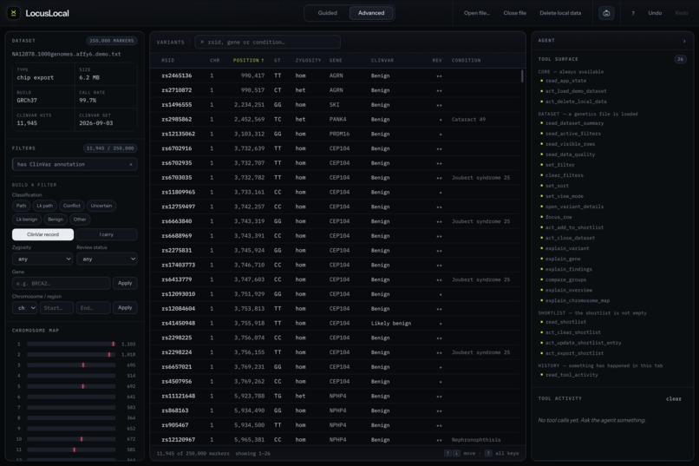699x466 pixels.
Task: Click the tool surface count badge 26
Action: click(x=680, y=59)
